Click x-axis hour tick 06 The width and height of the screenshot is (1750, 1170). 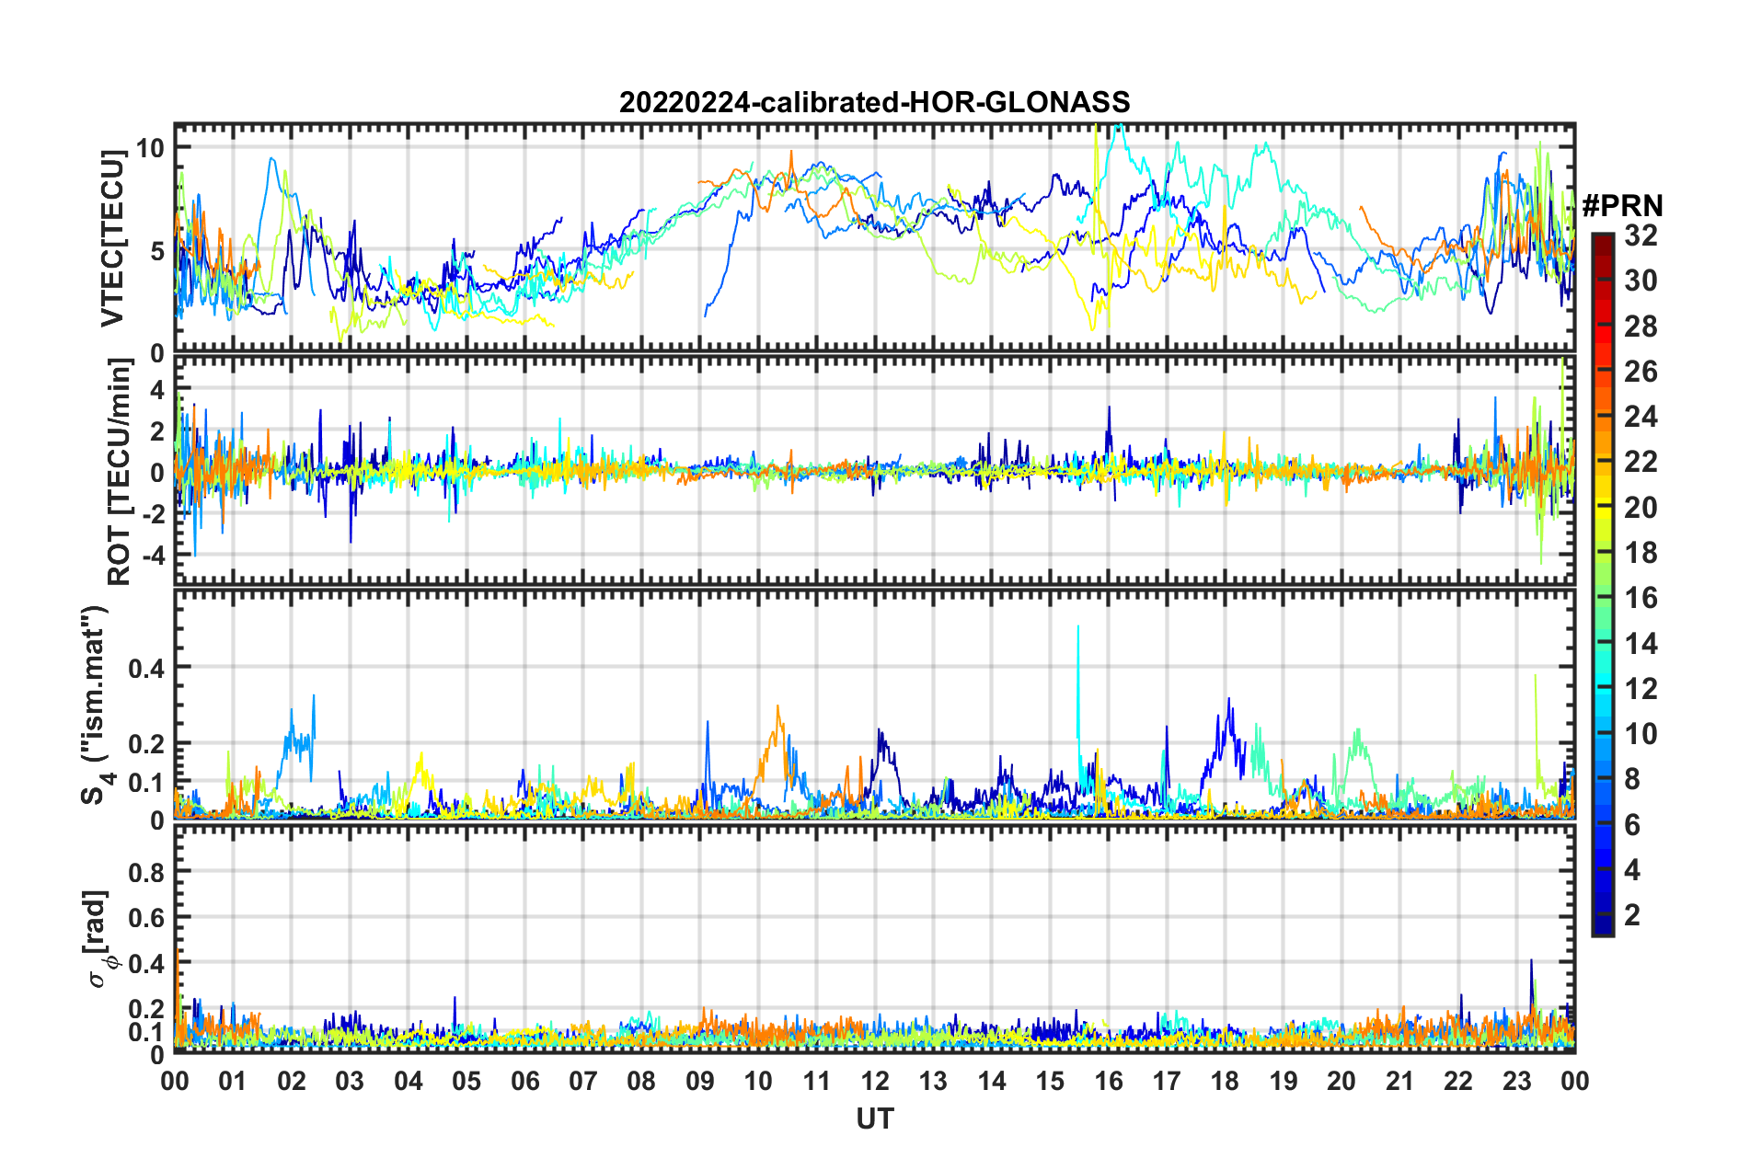[524, 1081]
